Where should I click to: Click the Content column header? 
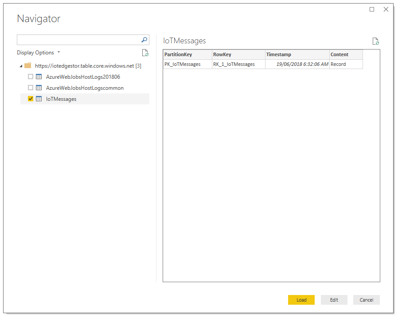coord(346,54)
